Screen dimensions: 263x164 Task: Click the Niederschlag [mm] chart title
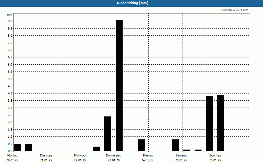(x=132, y=3)
